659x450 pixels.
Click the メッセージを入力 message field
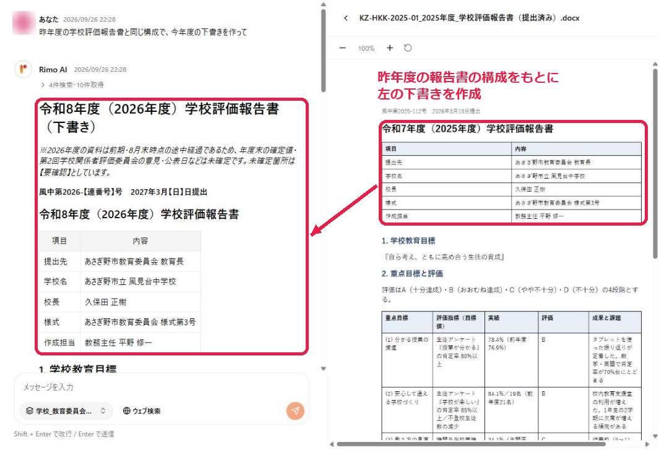point(162,387)
